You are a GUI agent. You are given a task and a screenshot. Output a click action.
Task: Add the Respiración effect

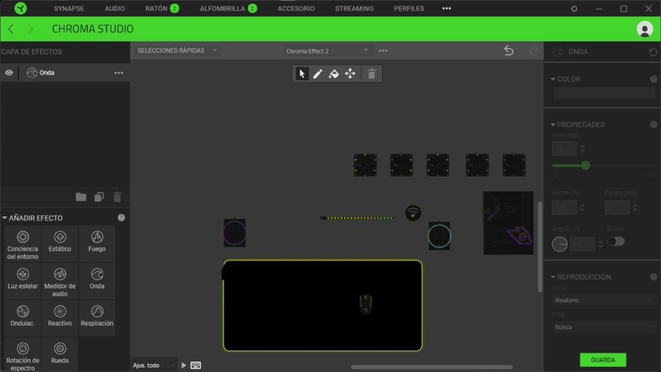pyautogui.click(x=97, y=318)
